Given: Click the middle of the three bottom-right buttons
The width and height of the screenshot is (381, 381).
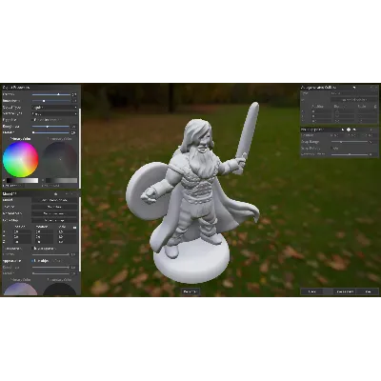Looking at the screenshot, I should [x=345, y=291].
